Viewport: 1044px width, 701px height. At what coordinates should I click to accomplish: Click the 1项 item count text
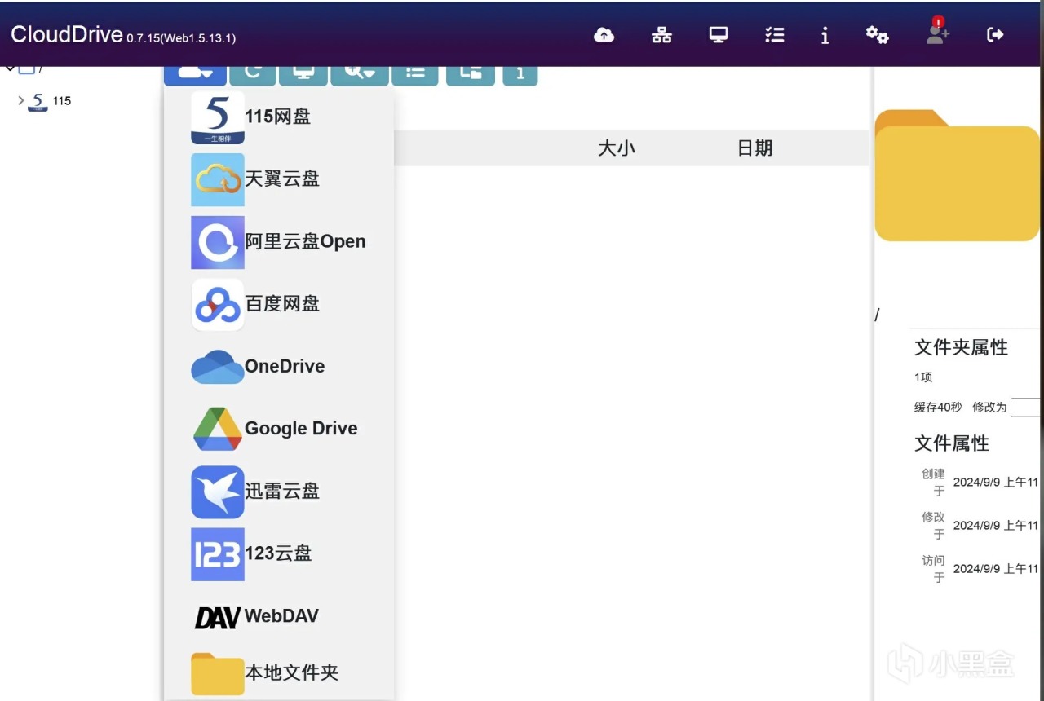pyautogui.click(x=923, y=377)
